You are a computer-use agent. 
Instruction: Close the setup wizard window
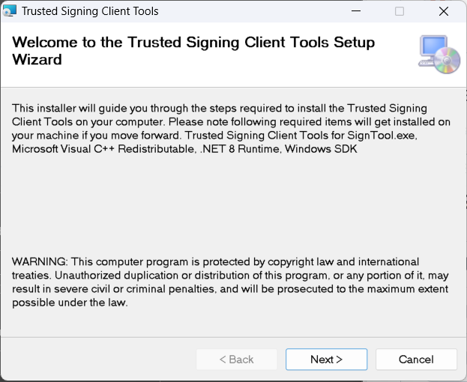pyautogui.click(x=443, y=12)
